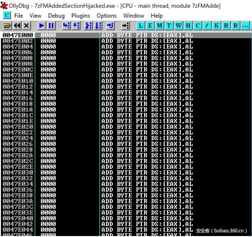Open the File menu
252x237 pixels.
point(19,15)
